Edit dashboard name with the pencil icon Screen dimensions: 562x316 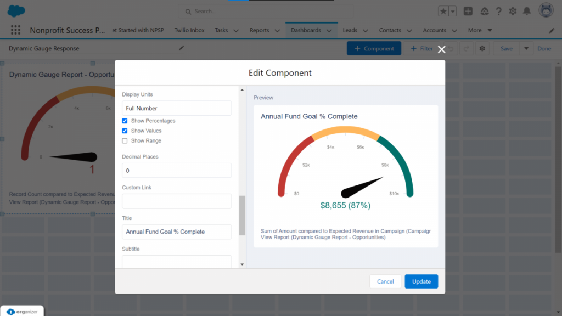[x=181, y=48]
